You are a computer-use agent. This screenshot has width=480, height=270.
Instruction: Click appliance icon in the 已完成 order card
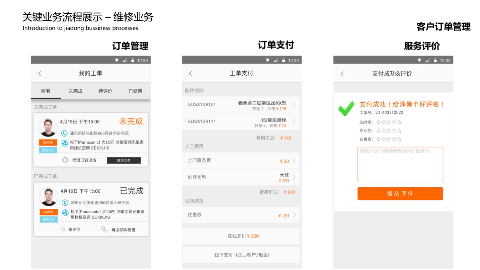pos(65,212)
